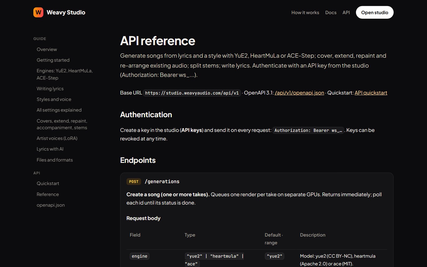Image resolution: width=427 pixels, height=267 pixels.
Task: Open All settings explained in the sidebar
Action: tap(59, 110)
